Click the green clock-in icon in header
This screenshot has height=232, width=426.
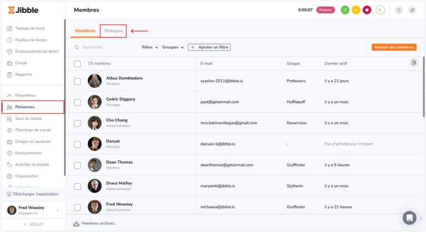[x=345, y=10]
